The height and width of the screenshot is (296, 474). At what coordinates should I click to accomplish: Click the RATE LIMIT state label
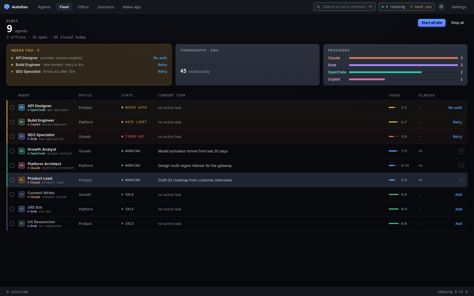134,122
